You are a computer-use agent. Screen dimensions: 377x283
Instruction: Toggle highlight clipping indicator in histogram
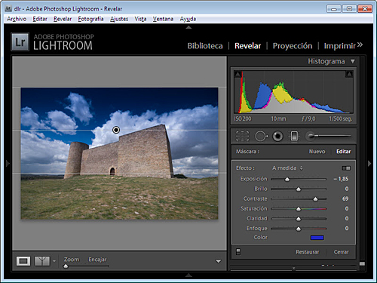click(349, 74)
